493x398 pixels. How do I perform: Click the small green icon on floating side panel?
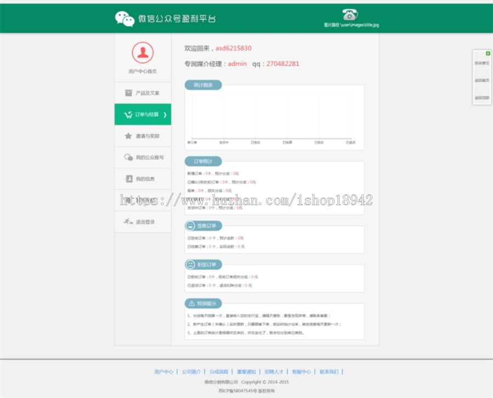[488, 54]
